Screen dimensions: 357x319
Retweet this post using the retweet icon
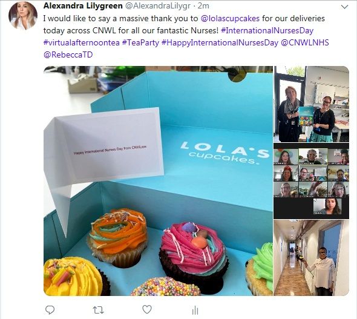99,310
